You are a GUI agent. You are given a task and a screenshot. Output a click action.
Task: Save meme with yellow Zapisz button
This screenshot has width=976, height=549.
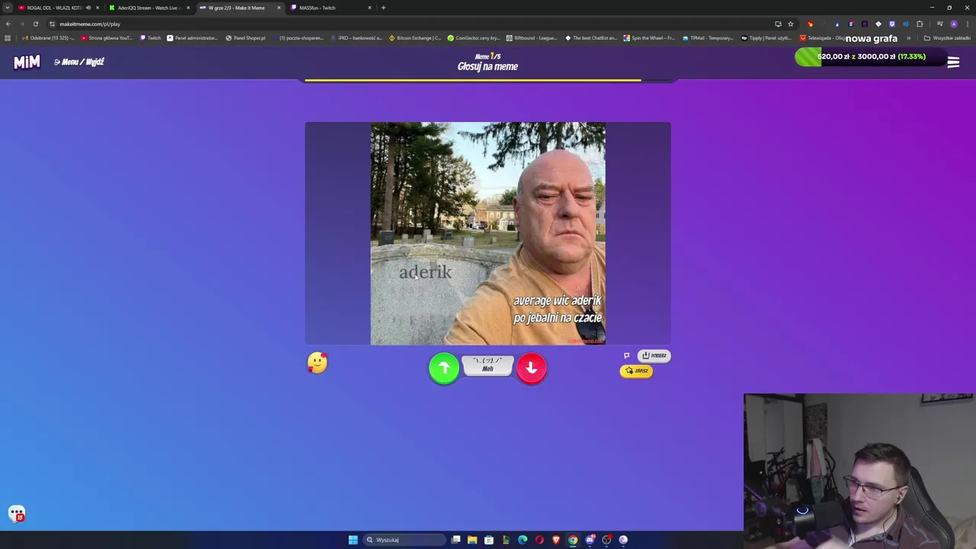(x=637, y=371)
